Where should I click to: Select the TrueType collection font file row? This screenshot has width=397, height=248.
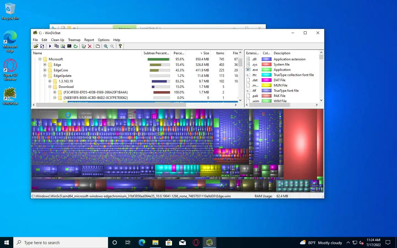pos(282,75)
